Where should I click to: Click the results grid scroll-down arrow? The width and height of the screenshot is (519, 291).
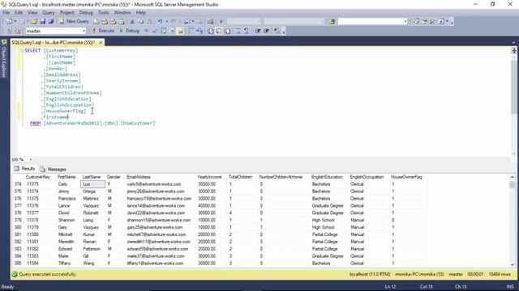(x=513, y=264)
